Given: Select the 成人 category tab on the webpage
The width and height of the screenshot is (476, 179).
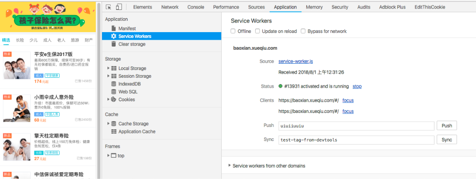Looking at the screenshot, I should pyautogui.click(x=47, y=40).
